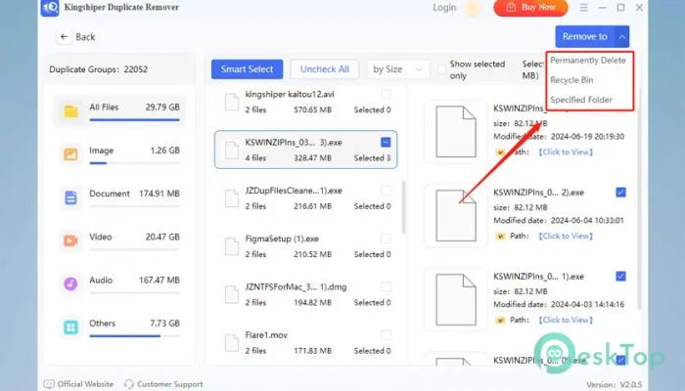This screenshot has height=391, width=685.
Task: Click the Video category icon
Action: [x=70, y=240]
